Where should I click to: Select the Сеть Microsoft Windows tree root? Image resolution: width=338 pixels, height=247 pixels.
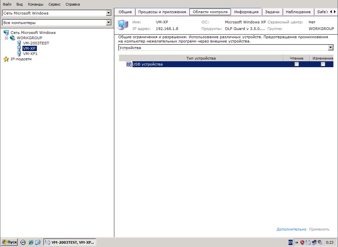click(33, 33)
